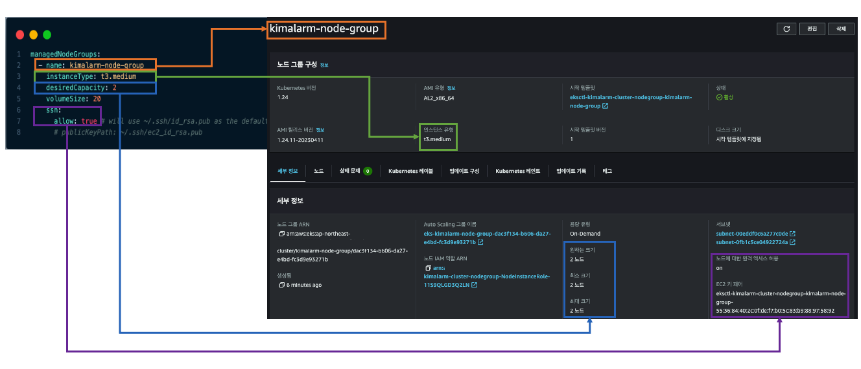The image size is (861, 369).
Task: Open the eksctl-kimalarm-cluster-nodegroup launch template link
Action: tap(630, 101)
